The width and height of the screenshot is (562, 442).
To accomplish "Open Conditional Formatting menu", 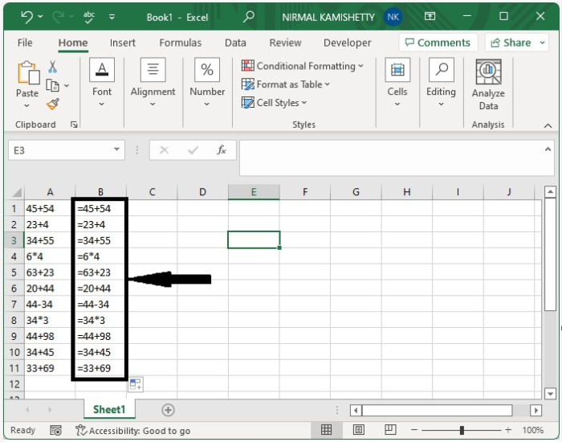I will click(x=303, y=66).
